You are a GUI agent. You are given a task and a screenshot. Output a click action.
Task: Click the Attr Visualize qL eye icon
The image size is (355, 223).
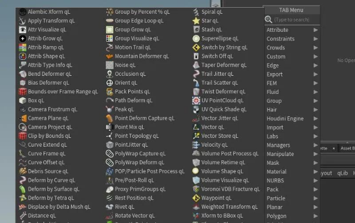click(x=23, y=30)
